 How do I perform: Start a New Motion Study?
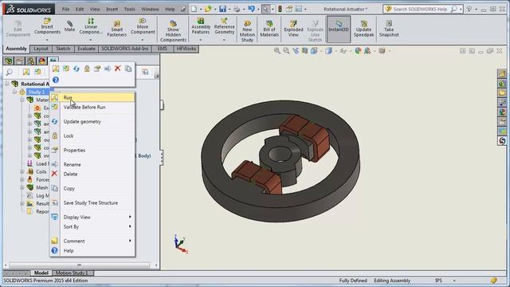247,31
